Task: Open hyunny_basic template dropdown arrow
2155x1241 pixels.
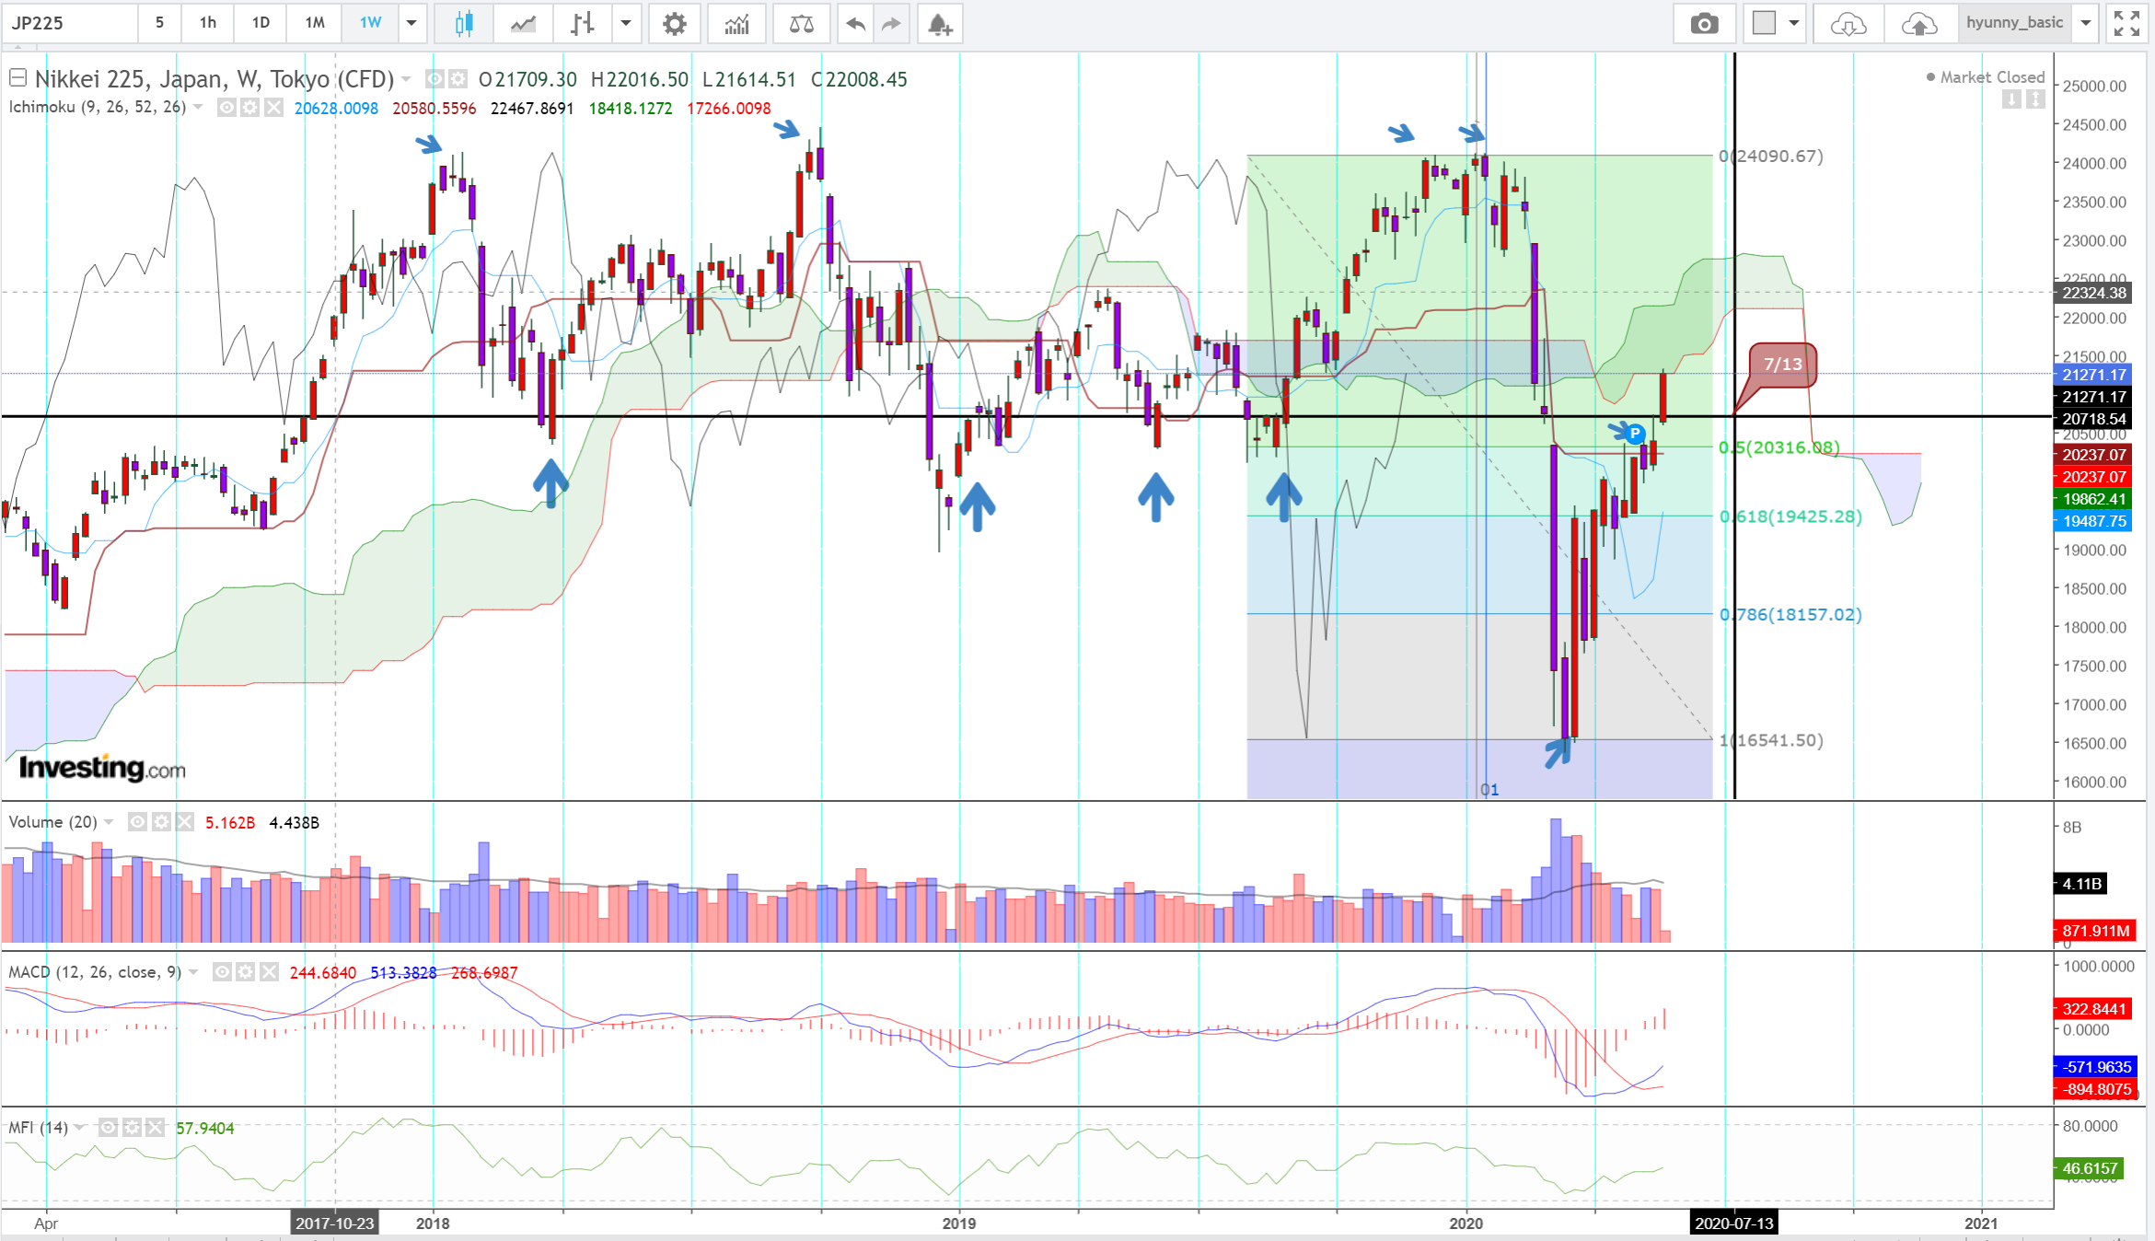Action: click(2086, 24)
